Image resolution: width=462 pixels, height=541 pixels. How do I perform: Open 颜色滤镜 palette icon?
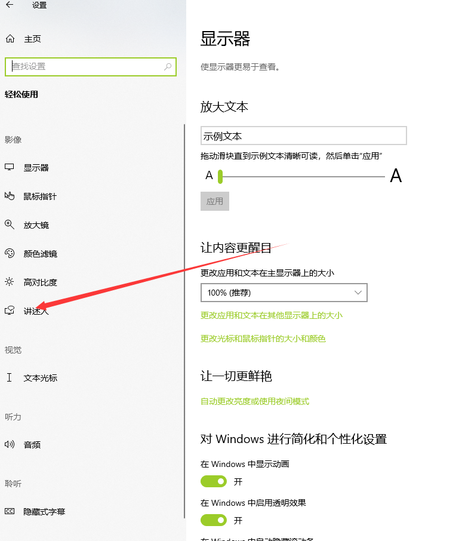10,253
